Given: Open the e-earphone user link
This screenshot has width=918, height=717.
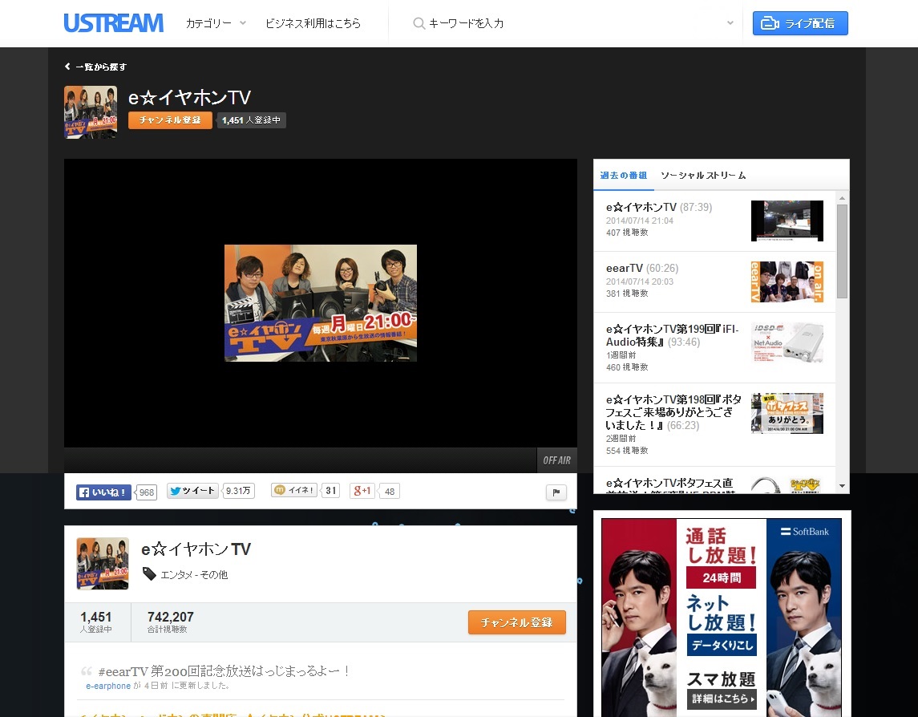Looking at the screenshot, I should [x=108, y=686].
